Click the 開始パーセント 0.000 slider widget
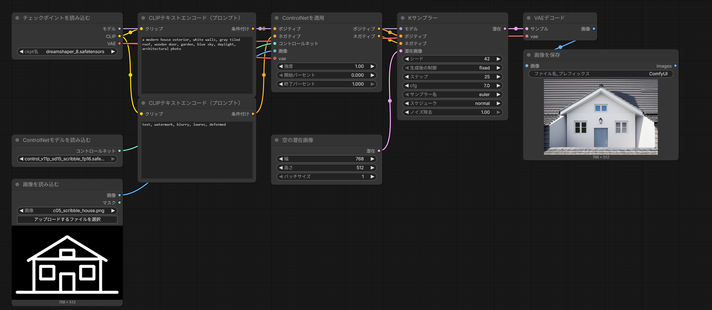The height and width of the screenshot is (310, 712). click(327, 76)
